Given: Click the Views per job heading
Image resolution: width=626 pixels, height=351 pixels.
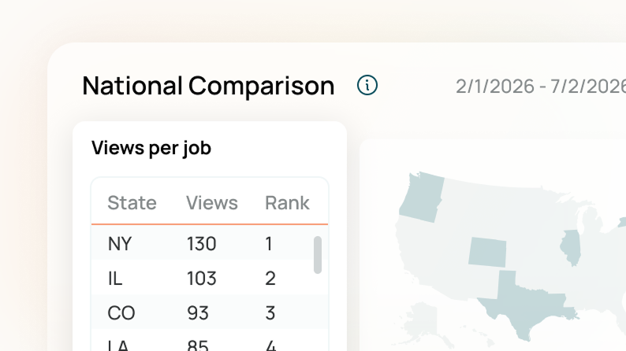Looking at the screenshot, I should 151,148.
